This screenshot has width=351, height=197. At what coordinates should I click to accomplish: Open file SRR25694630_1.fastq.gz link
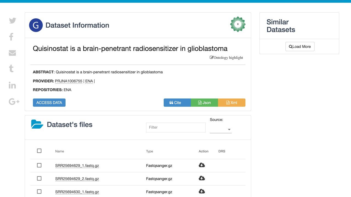77,192
